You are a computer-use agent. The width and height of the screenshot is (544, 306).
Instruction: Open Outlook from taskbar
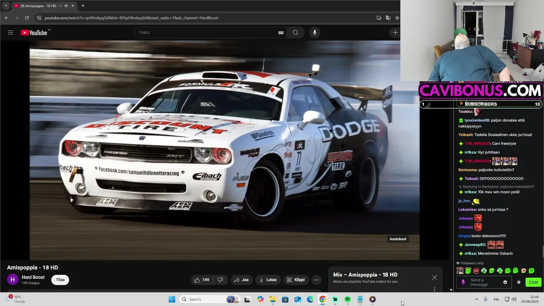click(x=297, y=299)
